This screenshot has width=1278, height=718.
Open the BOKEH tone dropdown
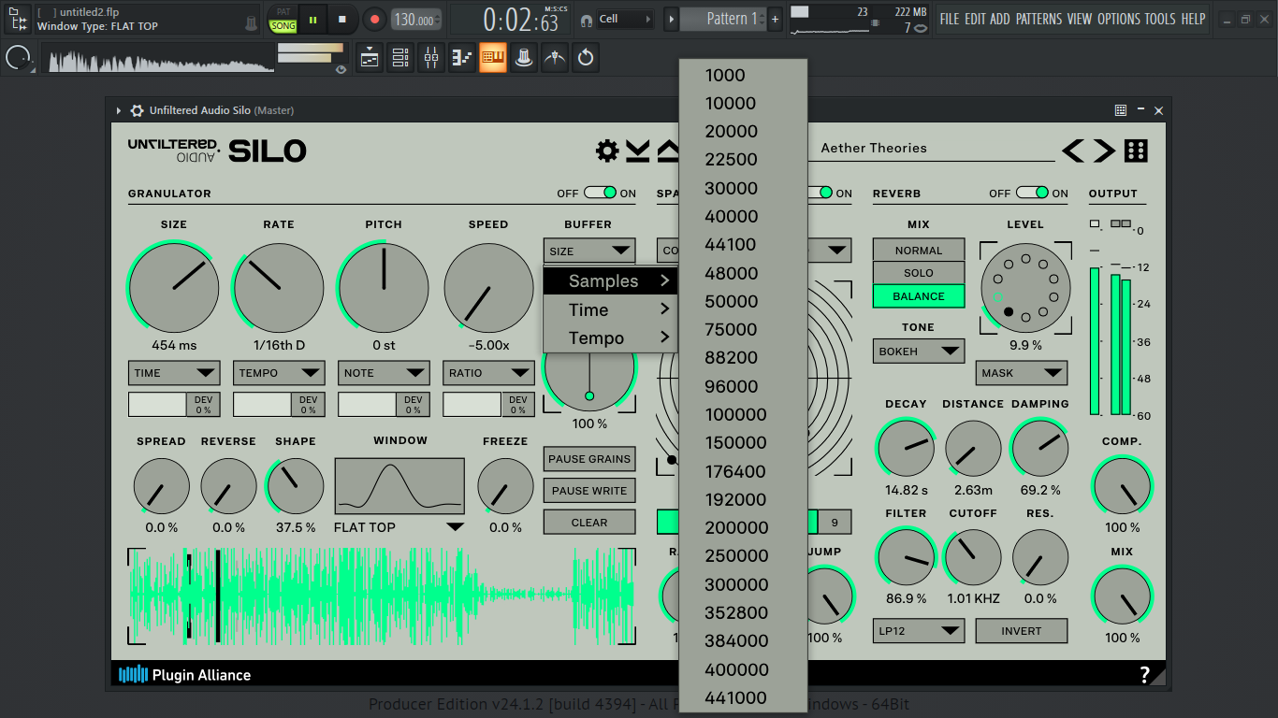pos(919,352)
